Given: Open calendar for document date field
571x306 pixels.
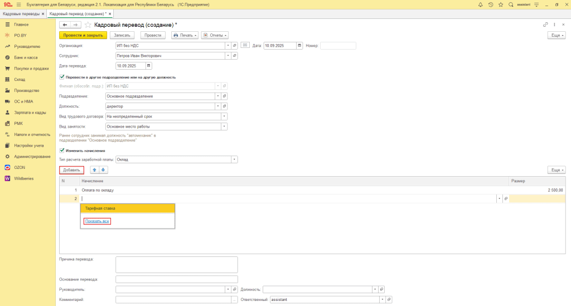Looking at the screenshot, I should pyautogui.click(x=299, y=46).
